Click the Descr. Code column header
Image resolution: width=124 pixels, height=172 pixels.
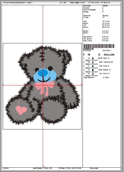point(109,54)
